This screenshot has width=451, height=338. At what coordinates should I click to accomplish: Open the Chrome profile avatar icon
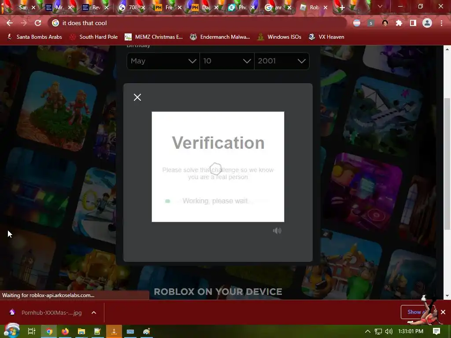pyautogui.click(x=427, y=23)
